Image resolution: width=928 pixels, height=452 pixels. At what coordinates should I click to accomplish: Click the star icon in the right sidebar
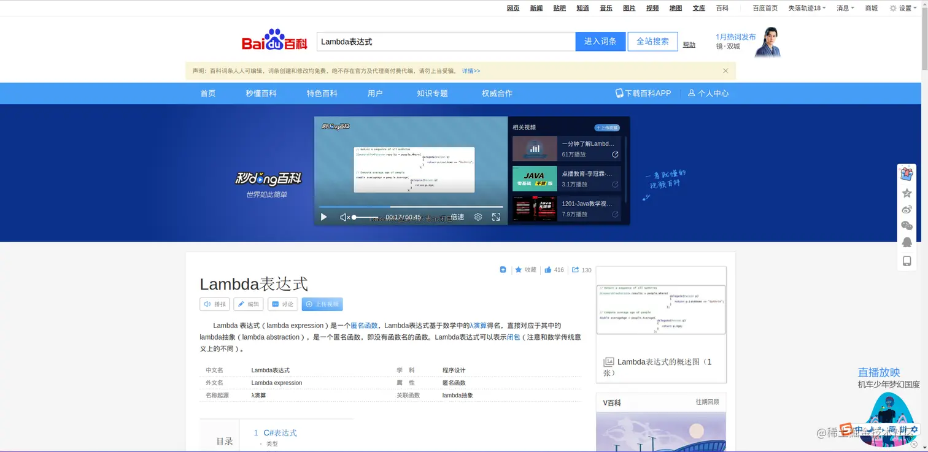click(907, 193)
